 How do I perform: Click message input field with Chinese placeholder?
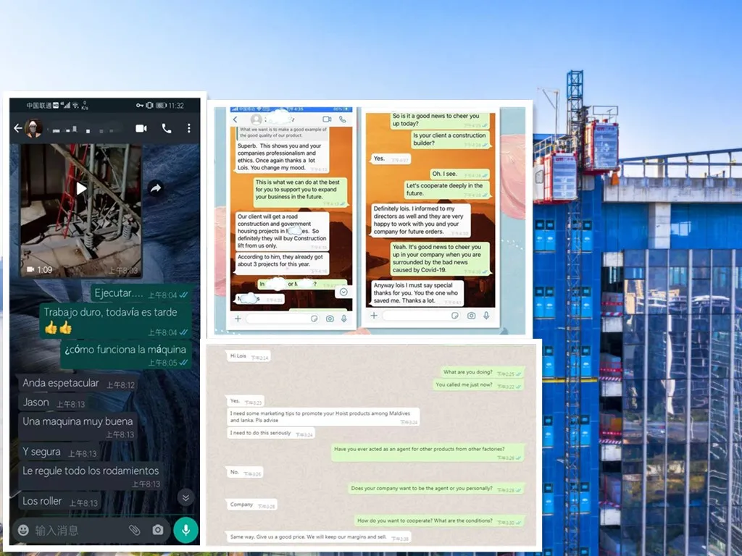coord(76,530)
